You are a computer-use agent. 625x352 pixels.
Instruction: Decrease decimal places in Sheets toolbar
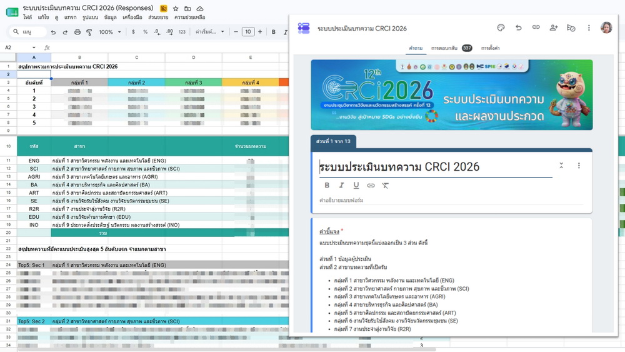(x=157, y=32)
